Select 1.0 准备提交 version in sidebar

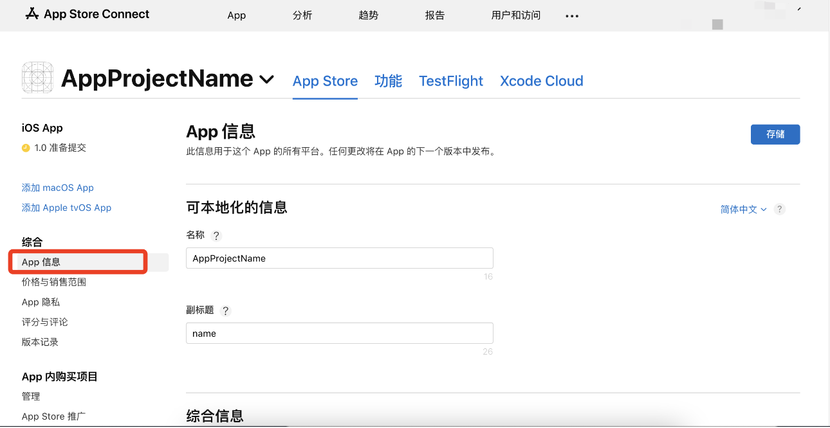point(60,148)
